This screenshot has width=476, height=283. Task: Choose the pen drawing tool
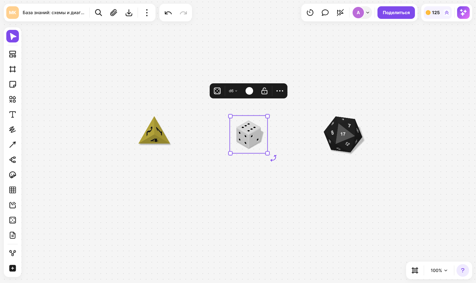pyautogui.click(x=13, y=130)
